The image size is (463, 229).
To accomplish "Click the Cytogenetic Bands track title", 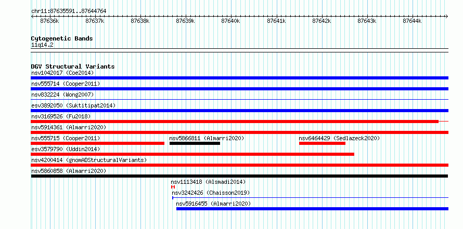I will [x=62, y=38].
